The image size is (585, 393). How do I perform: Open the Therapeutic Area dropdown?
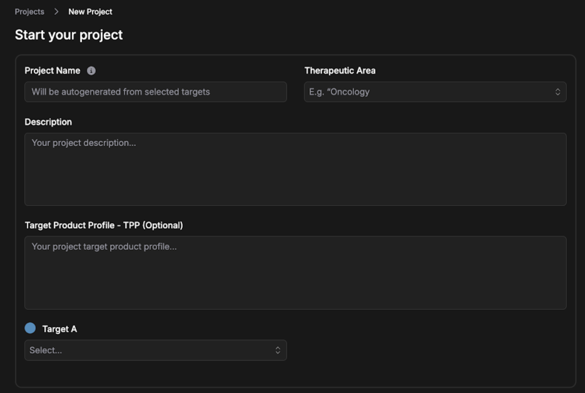tap(435, 92)
